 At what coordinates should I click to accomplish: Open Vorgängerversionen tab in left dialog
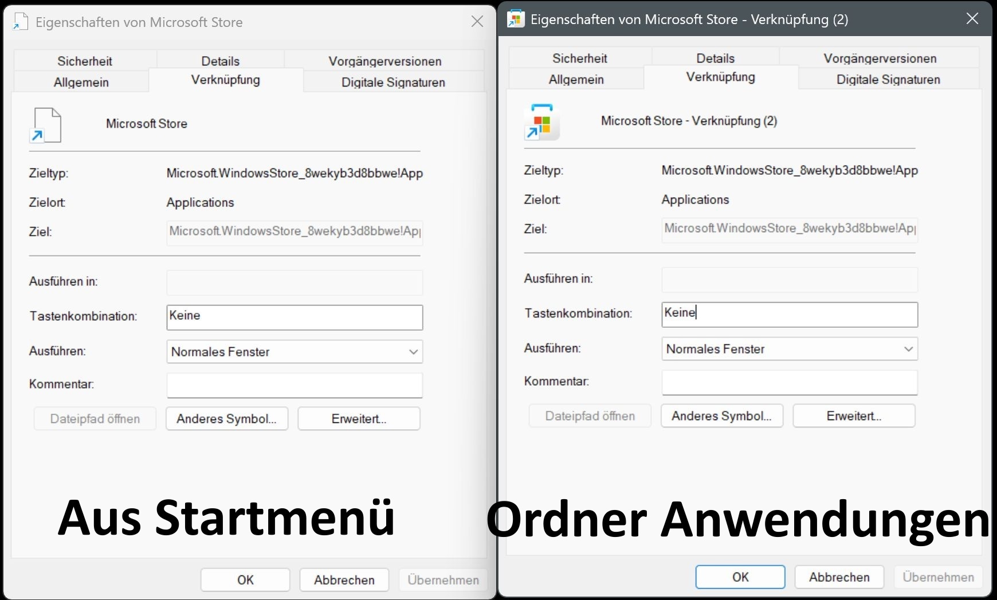tap(384, 61)
